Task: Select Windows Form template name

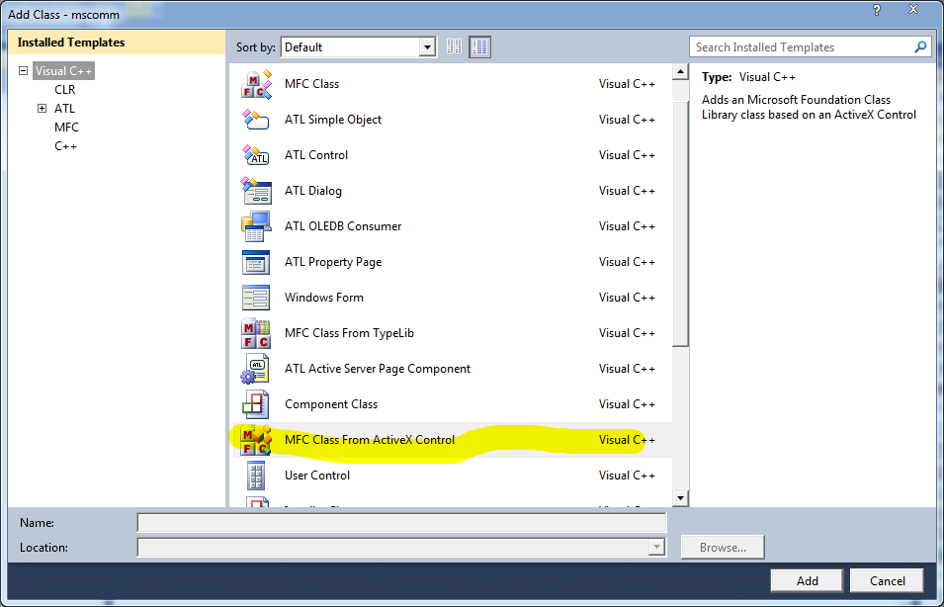Action: (324, 297)
